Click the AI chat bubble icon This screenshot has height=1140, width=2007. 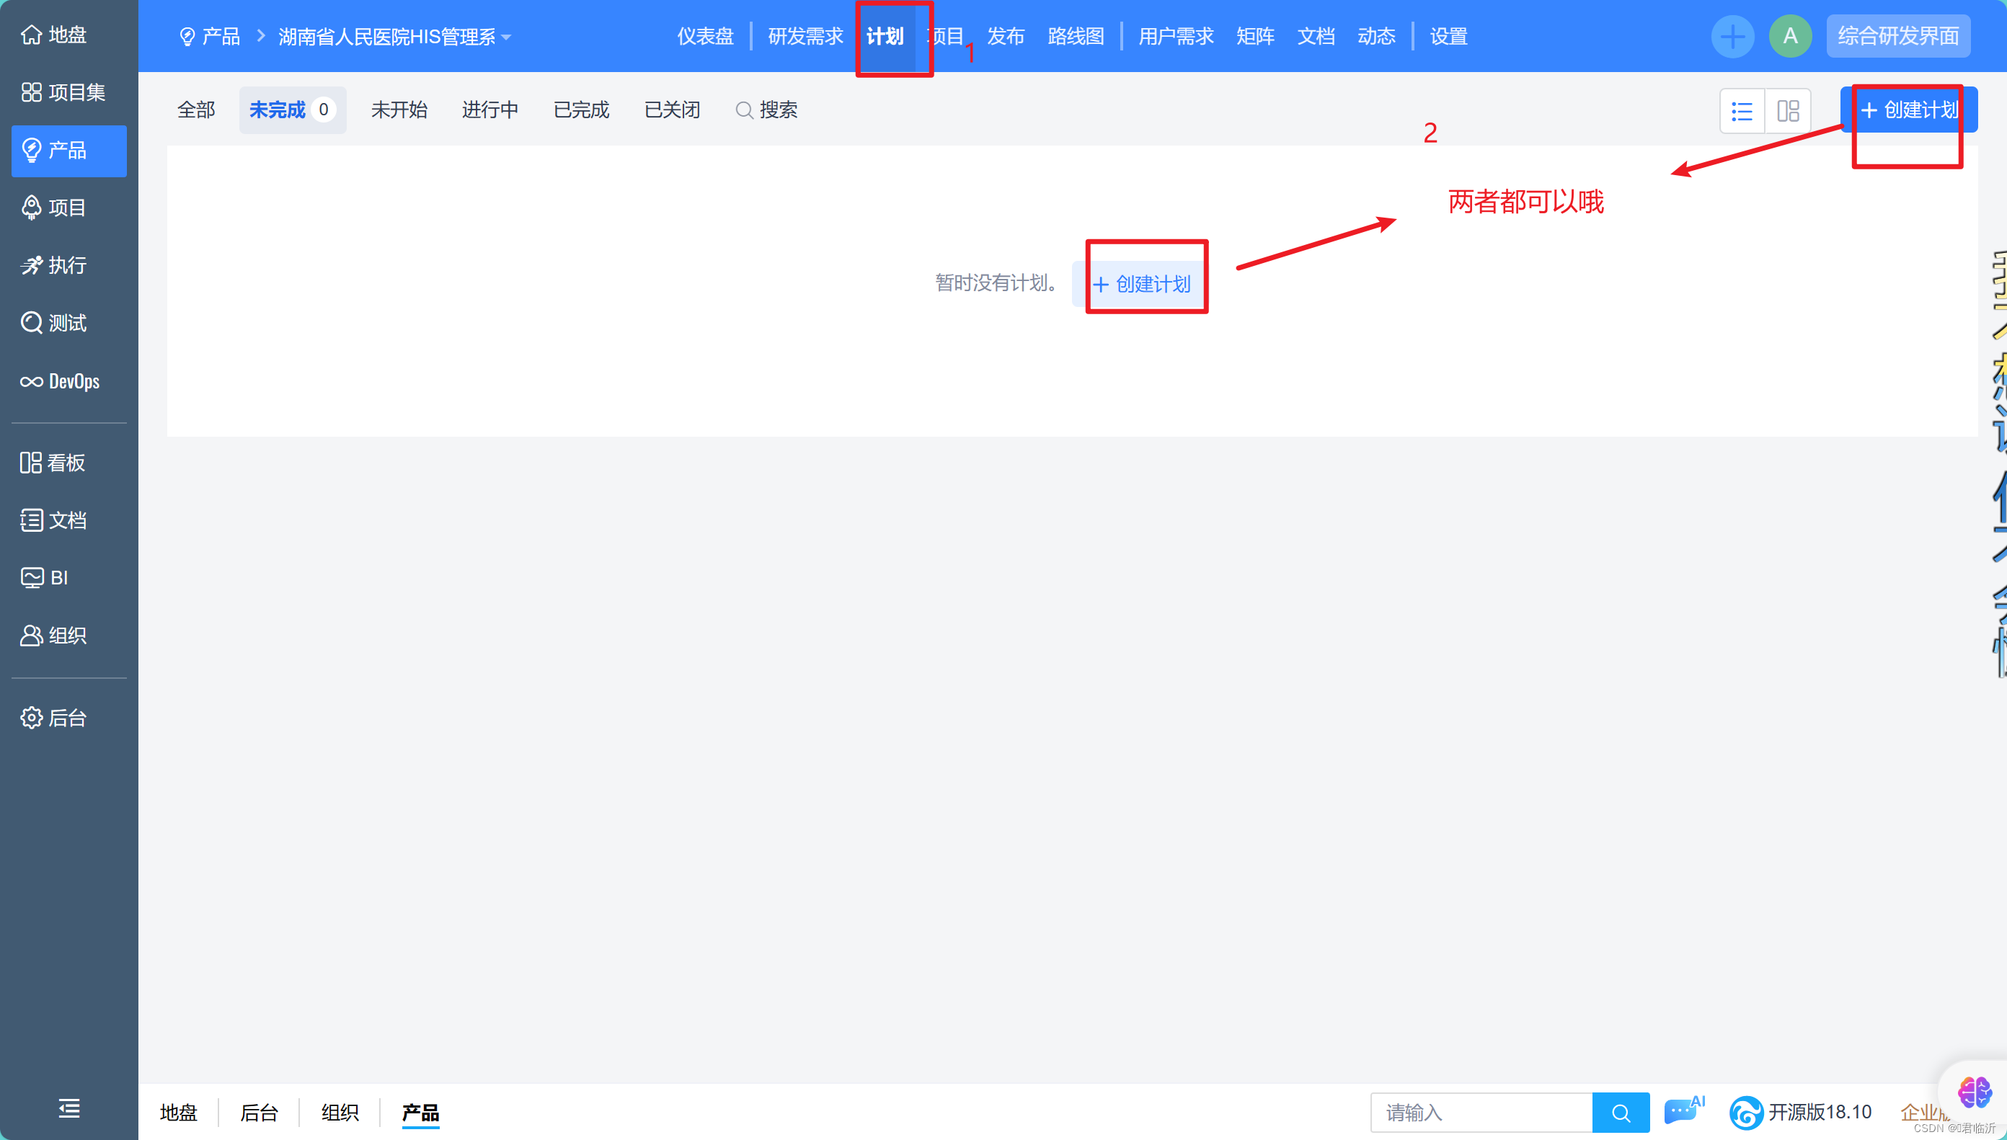pos(1682,1111)
